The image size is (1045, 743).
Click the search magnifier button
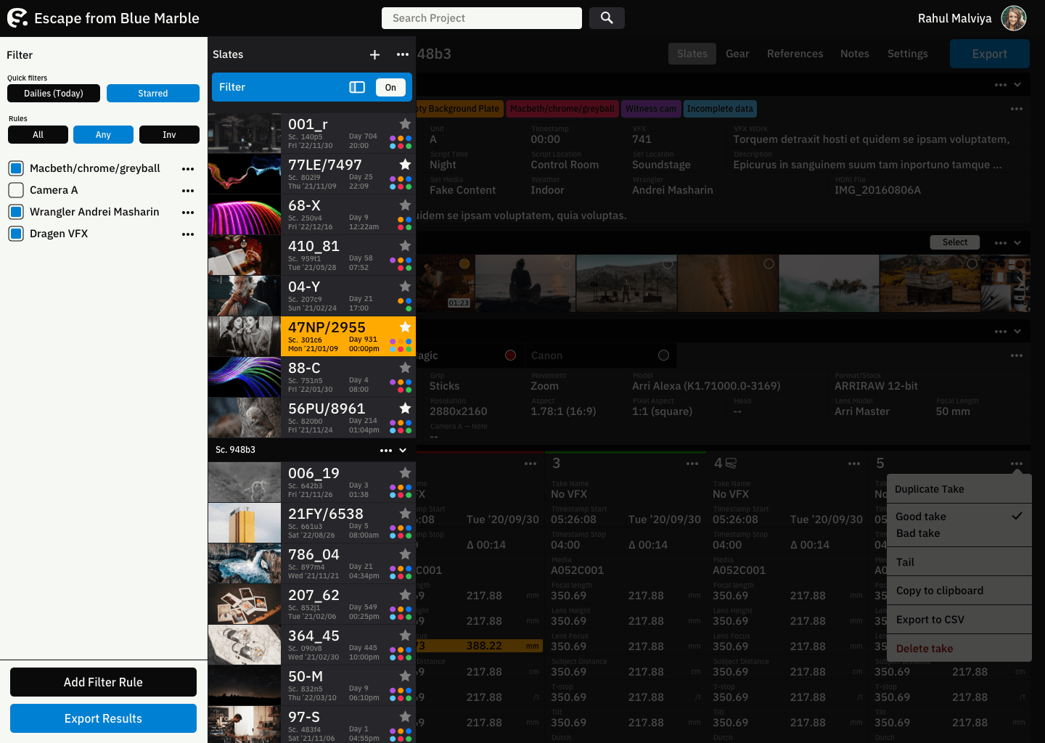607,18
